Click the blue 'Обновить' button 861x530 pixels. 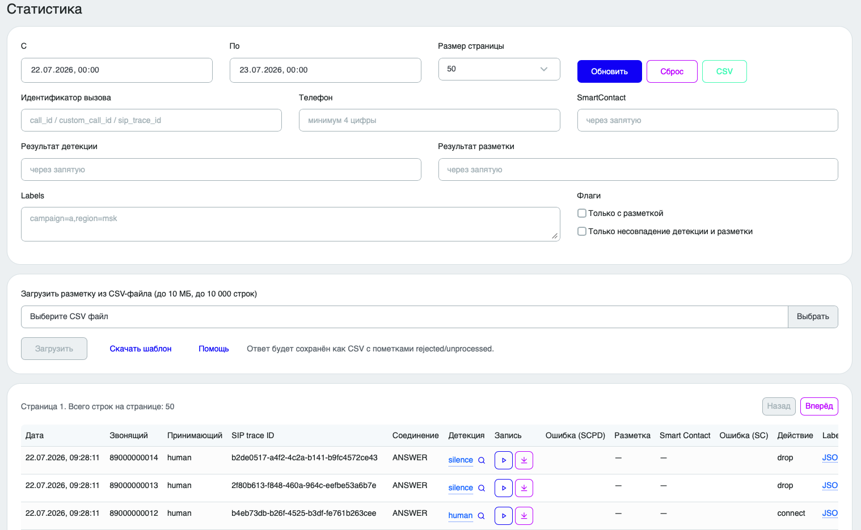pos(610,71)
